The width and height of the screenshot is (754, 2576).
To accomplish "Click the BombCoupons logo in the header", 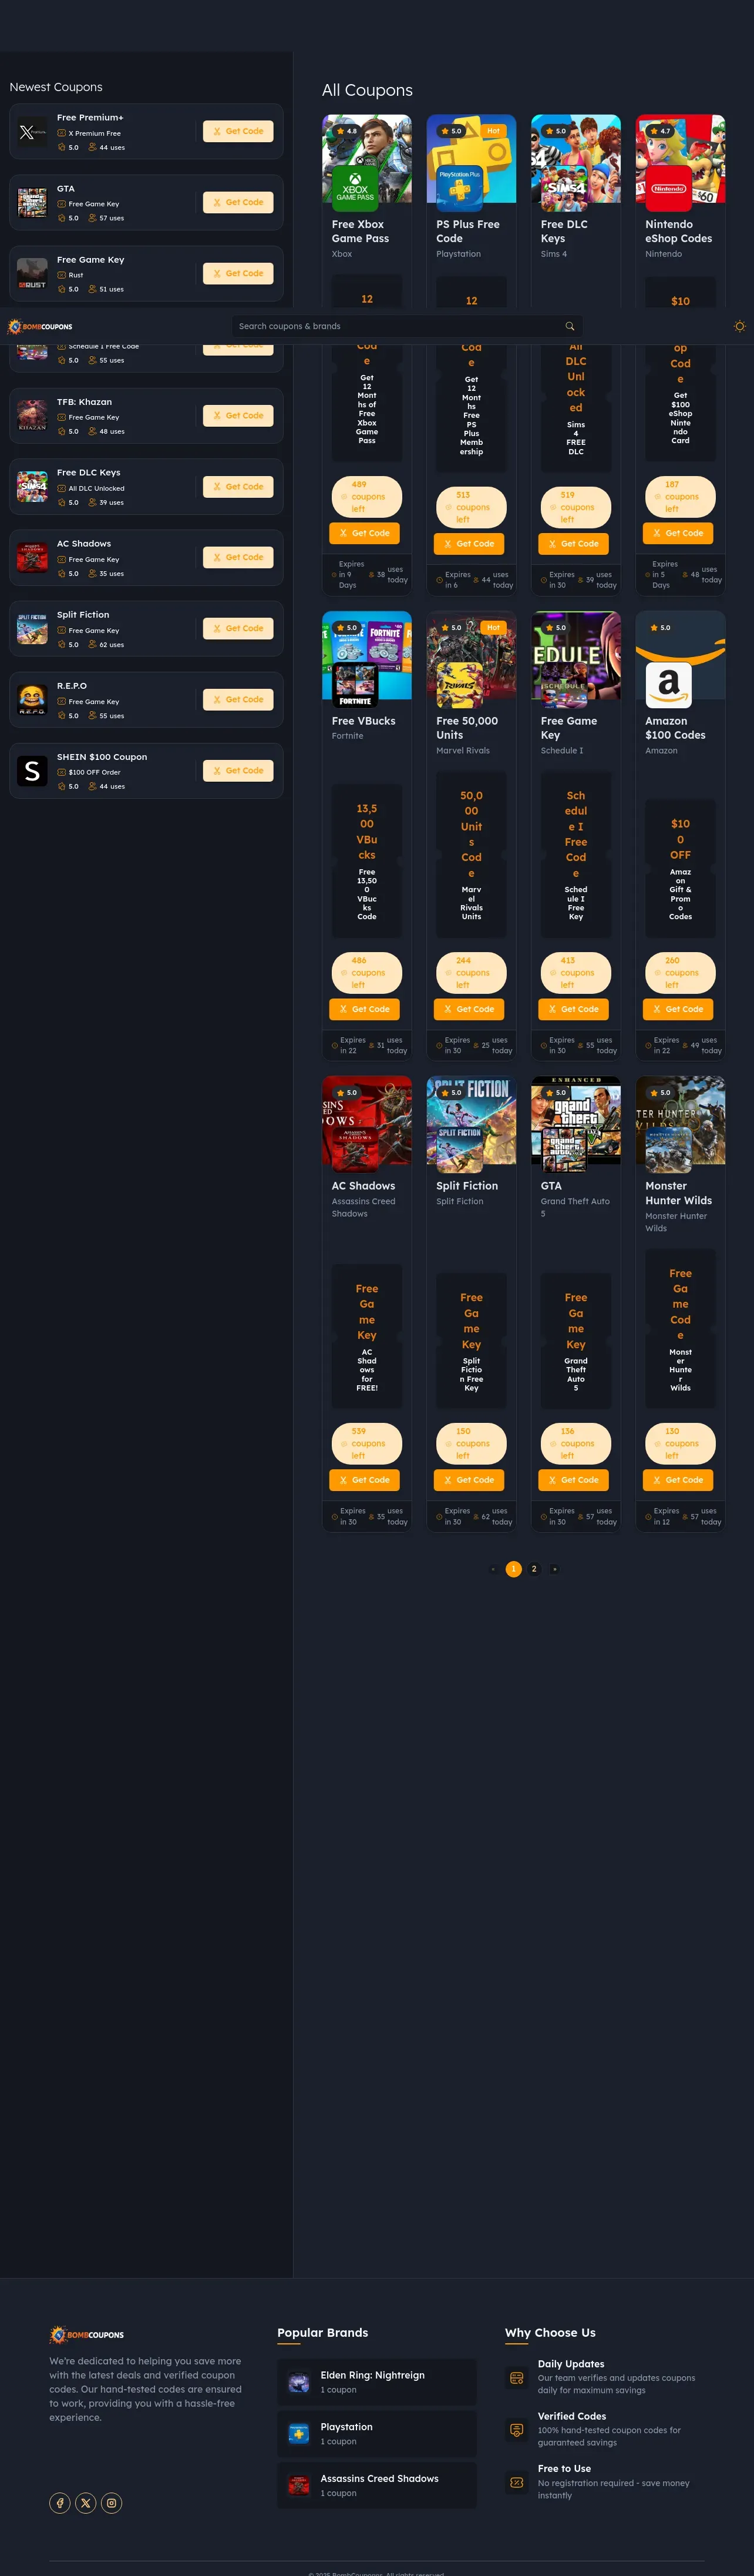I will click(40, 326).
